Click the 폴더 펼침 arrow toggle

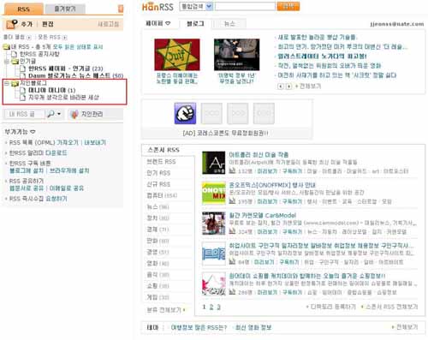29,38
